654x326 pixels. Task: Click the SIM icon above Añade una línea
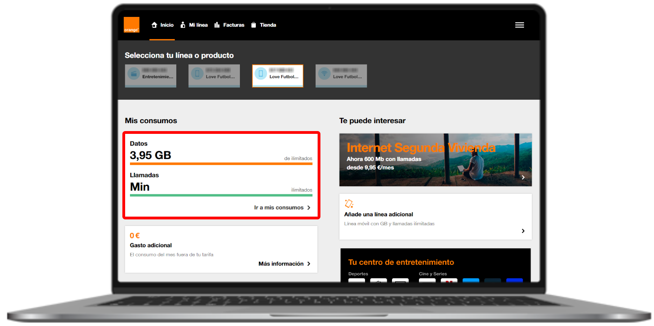click(349, 204)
